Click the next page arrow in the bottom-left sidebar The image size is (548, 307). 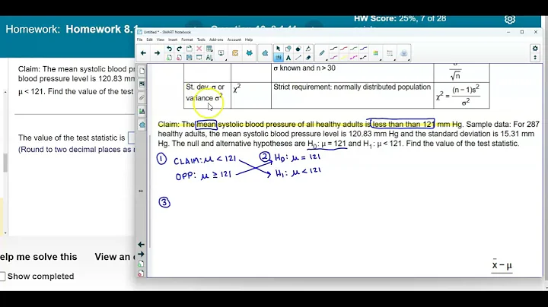[141, 254]
